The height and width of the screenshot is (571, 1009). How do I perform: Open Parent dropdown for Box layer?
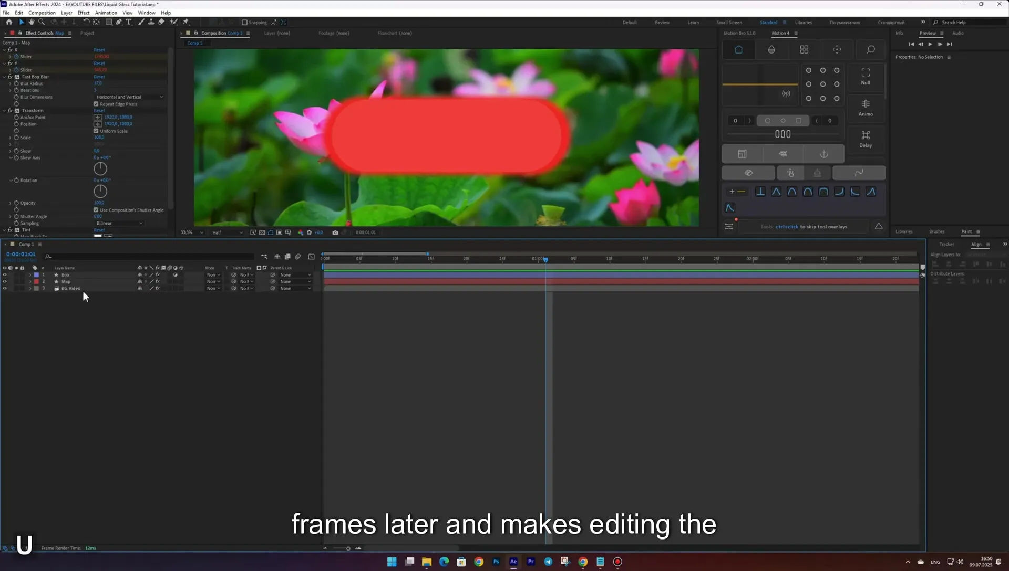295,275
